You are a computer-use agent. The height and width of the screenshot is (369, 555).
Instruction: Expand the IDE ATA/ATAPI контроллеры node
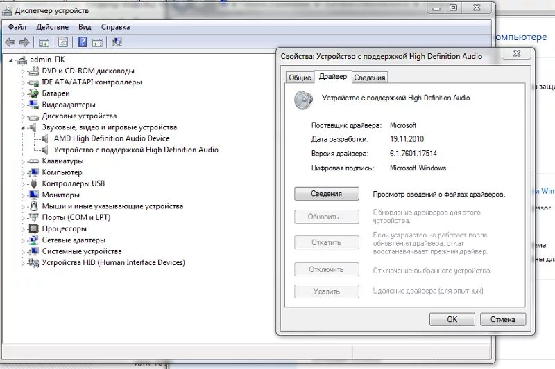[x=23, y=83]
